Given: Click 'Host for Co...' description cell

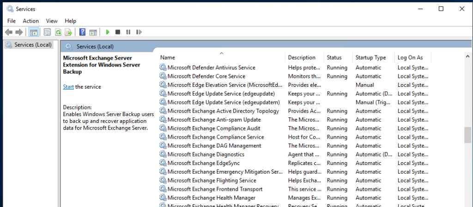Looking at the screenshot, I should (304, 137).
